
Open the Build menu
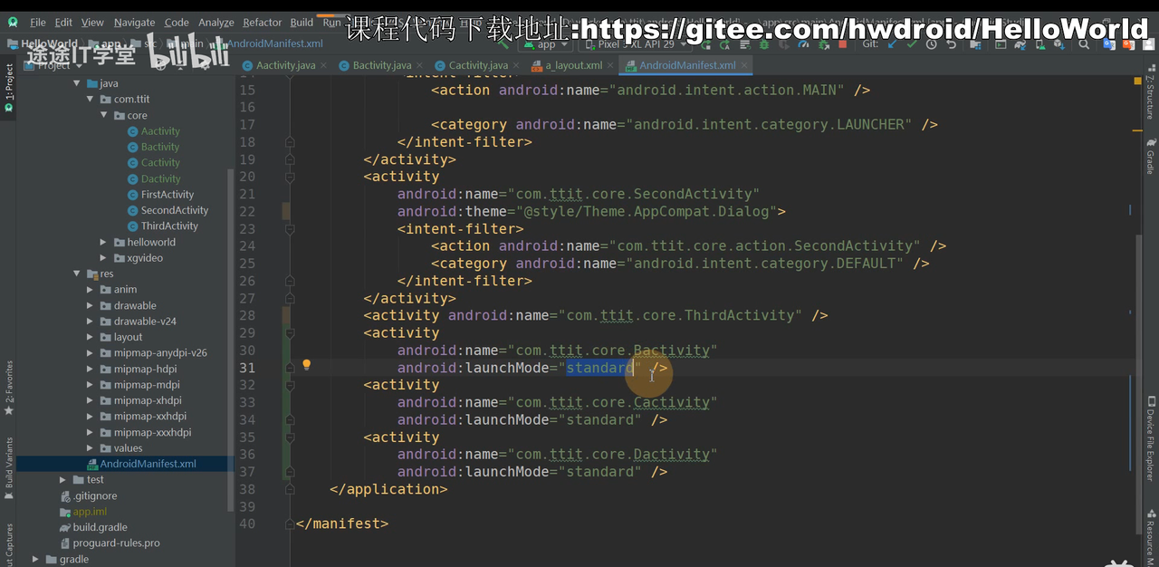pyautogui.click(x=302, y=23)
